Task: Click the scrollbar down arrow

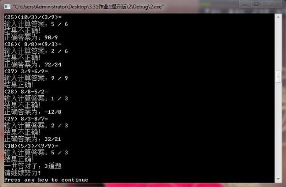Action: tap(278, 179)
